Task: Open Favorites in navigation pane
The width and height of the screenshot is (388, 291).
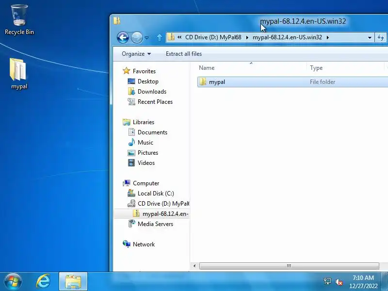Action: pyautogui.click(x=144, y=71)
